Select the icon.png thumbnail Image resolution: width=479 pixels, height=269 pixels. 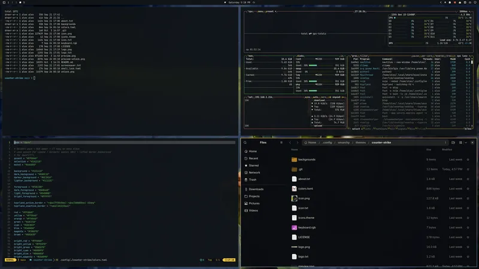(x=294, y=198)
